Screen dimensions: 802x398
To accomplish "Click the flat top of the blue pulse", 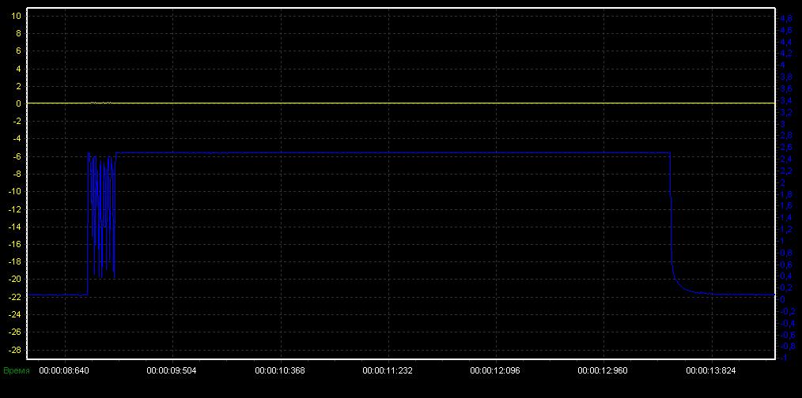I will (x=395, y=152).
